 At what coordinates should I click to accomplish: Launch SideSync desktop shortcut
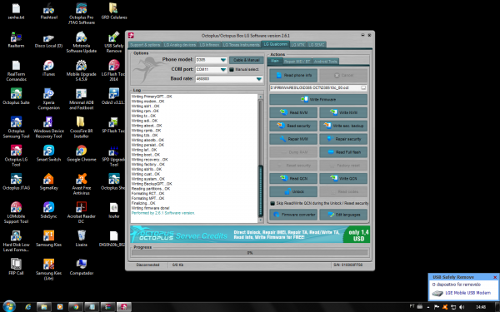click(49, 210)
